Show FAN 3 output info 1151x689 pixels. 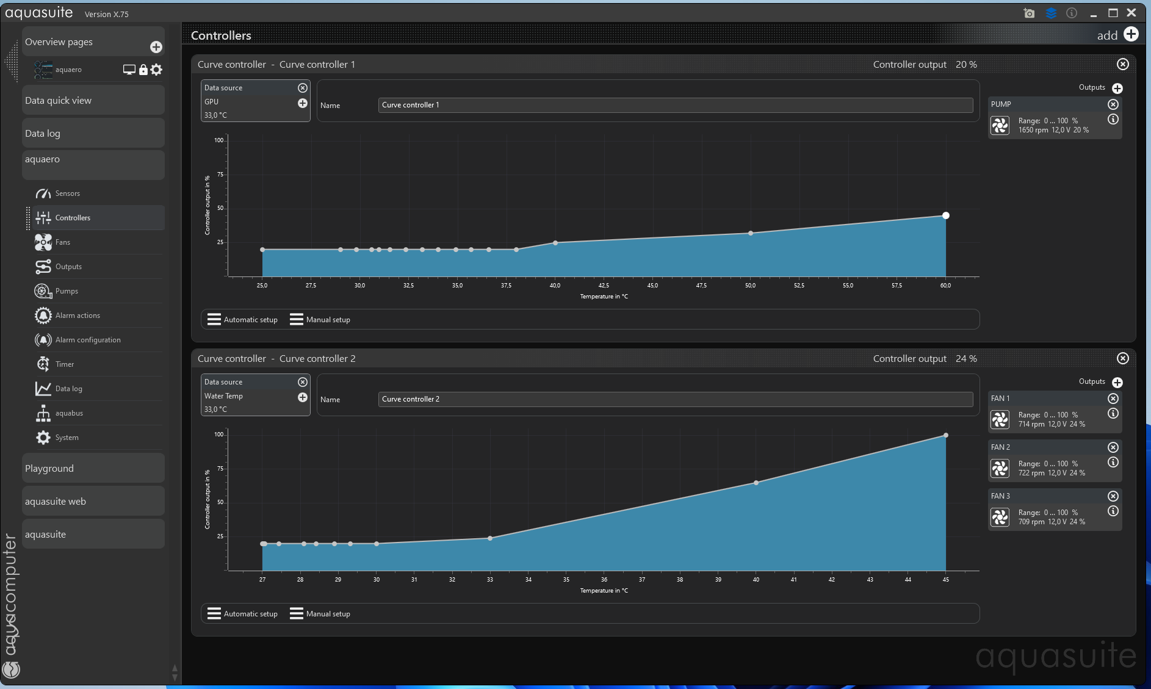pos(1113,511)
